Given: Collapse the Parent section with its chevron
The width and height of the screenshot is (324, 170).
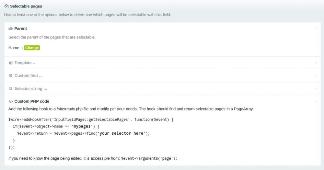Looking at the screenshot, I should [x=316, y=28].
